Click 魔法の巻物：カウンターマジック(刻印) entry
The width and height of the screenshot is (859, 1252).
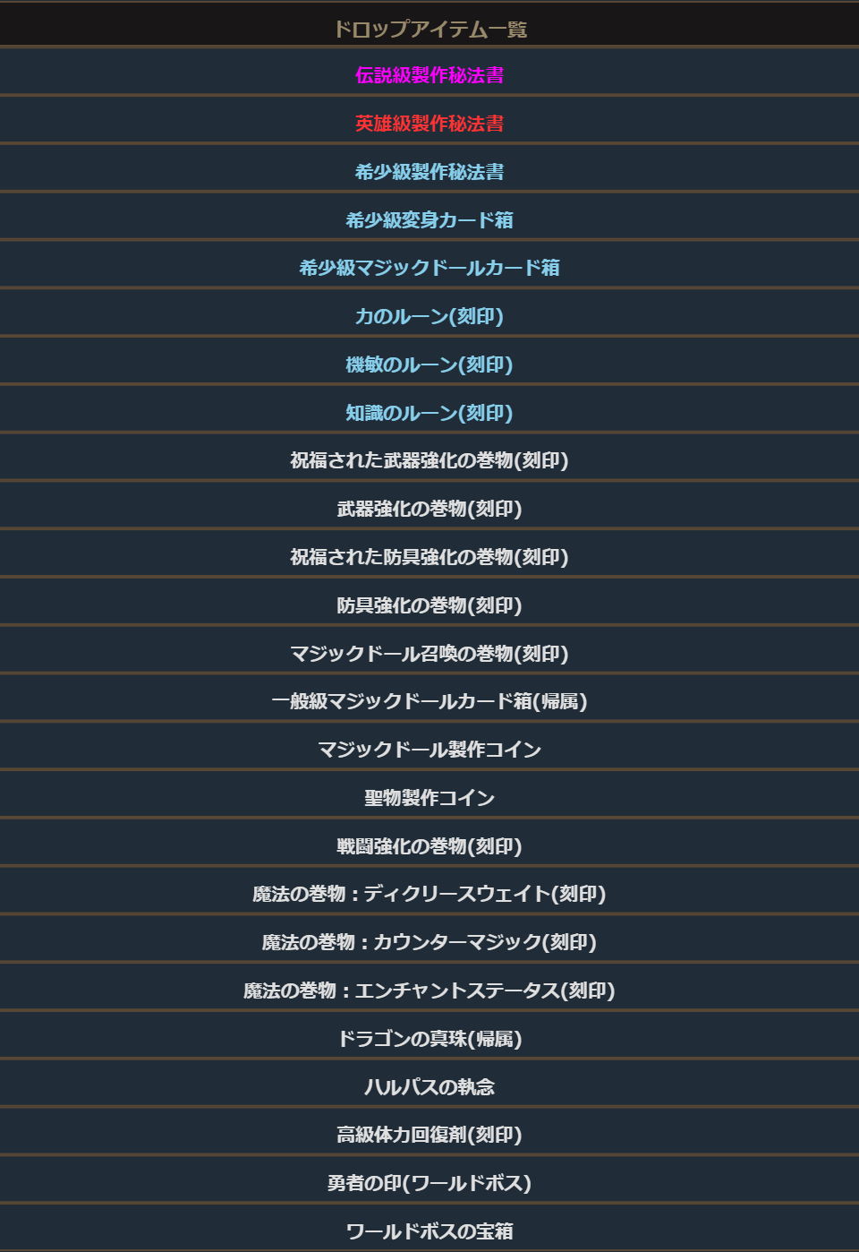point(429,942)
